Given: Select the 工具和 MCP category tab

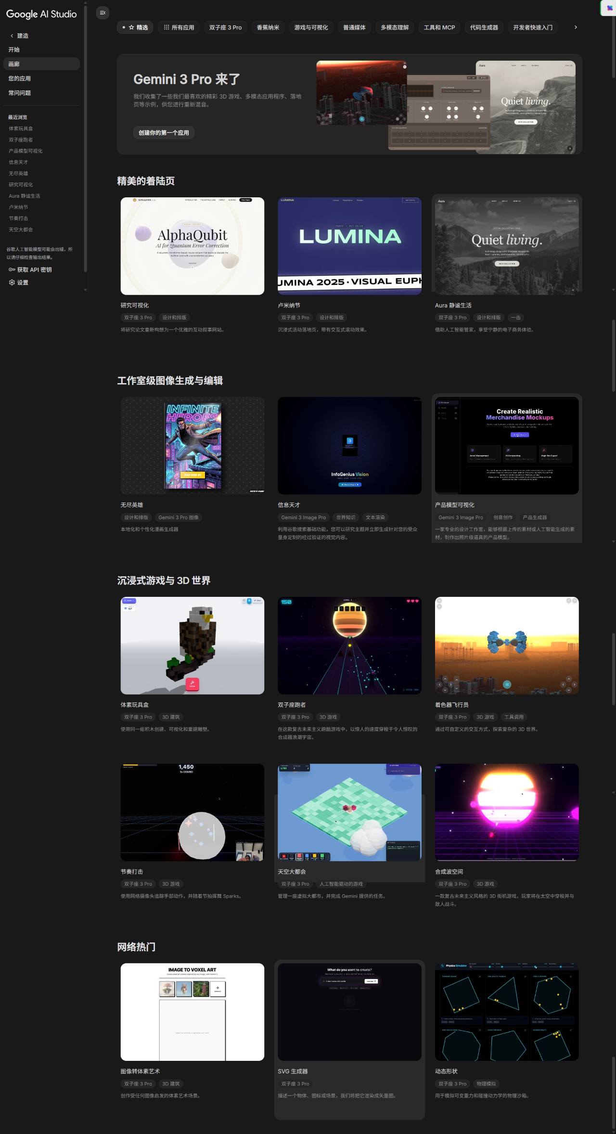Looking at the screenshot, I should pyautogui.click(x=439, y=27).
